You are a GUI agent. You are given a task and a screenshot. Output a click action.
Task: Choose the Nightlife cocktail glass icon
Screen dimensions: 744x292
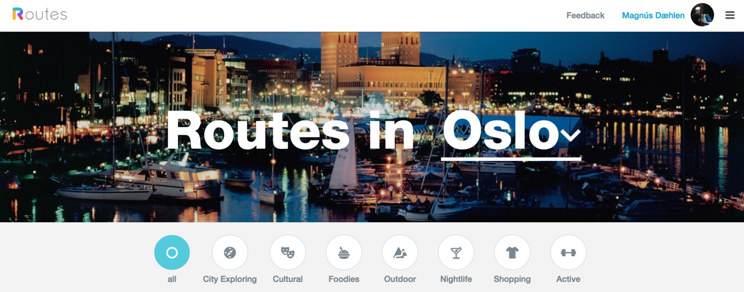[456, 252]
